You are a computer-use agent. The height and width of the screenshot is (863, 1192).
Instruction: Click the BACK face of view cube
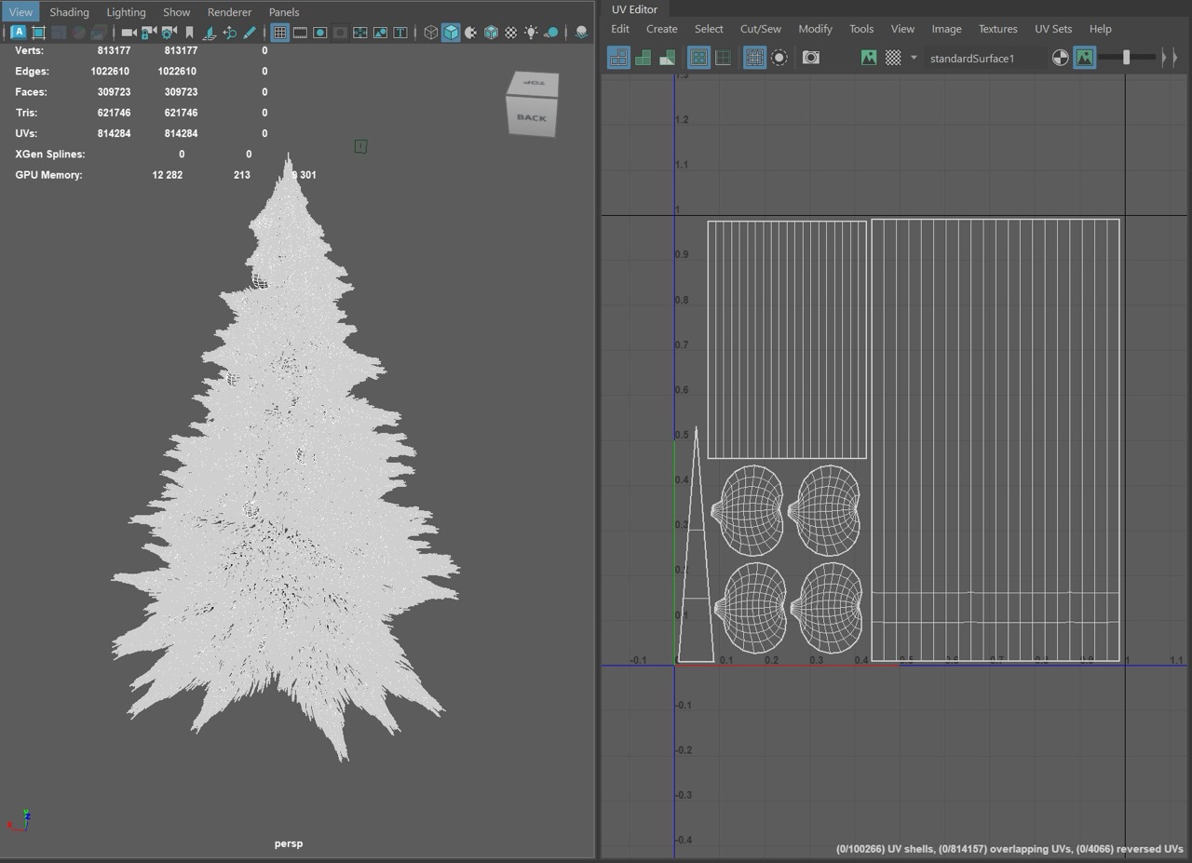[x=532, y=117]
